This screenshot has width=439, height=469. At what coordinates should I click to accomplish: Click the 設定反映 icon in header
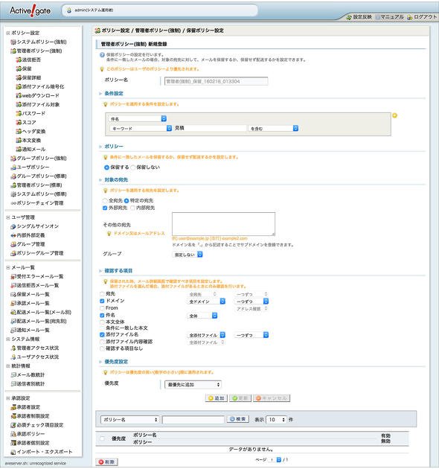coord(349,17)
